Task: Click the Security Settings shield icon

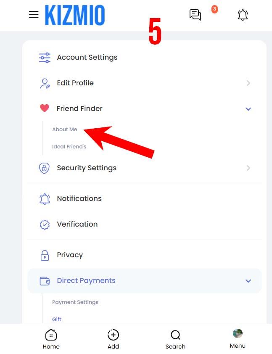Action: click(x=44, y=168)
